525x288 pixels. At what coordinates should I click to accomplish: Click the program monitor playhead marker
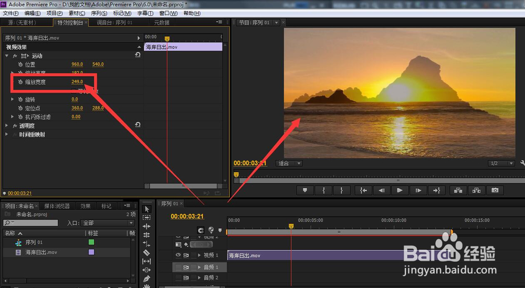236,174
